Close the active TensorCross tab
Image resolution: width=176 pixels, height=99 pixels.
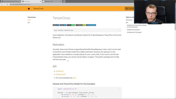tap(40, 1)
